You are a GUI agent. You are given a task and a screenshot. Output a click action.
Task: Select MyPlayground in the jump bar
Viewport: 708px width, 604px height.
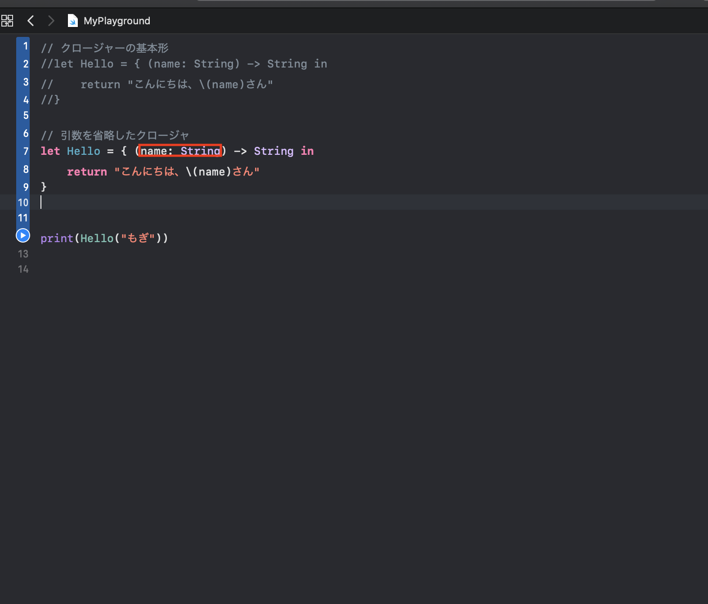point(117,21)
